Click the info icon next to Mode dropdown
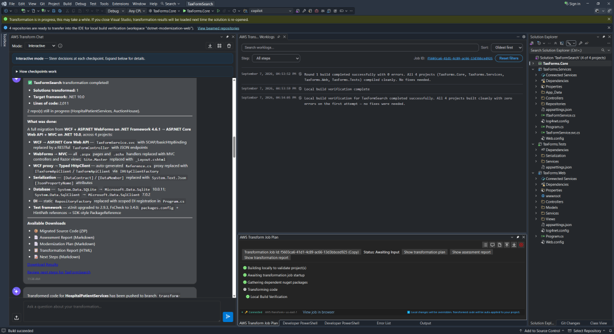 pos(61,46)
